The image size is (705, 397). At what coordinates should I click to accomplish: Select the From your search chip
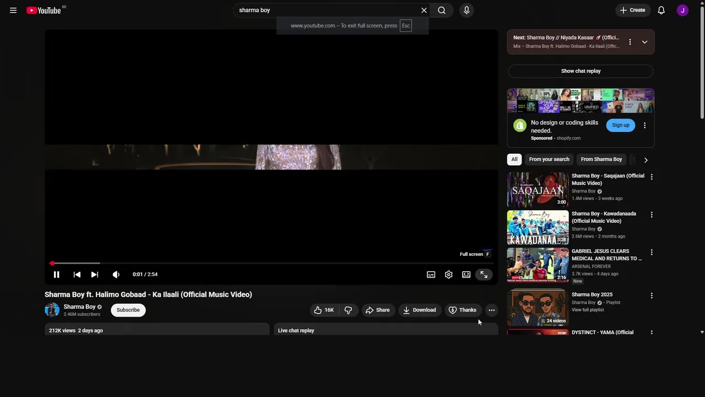pos(549,160)
